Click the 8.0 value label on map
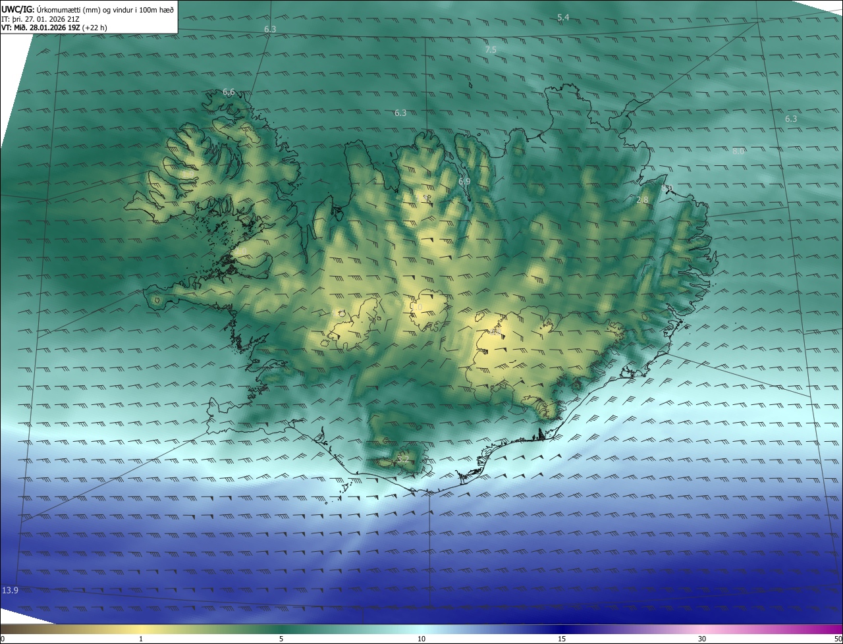Image resolution: width=843 pixels, height=644 pixels. (x=738, y=151)
